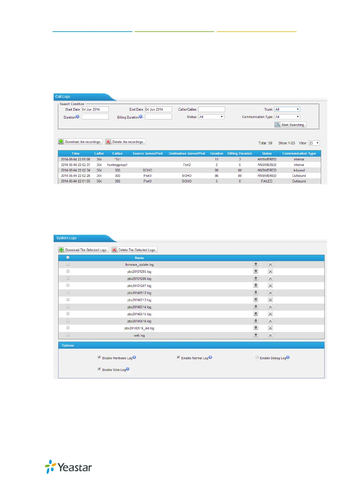This screenshot has height=493, width=348.
Task: Click download icon for firmware_update.log
Action: click(256, 264)
